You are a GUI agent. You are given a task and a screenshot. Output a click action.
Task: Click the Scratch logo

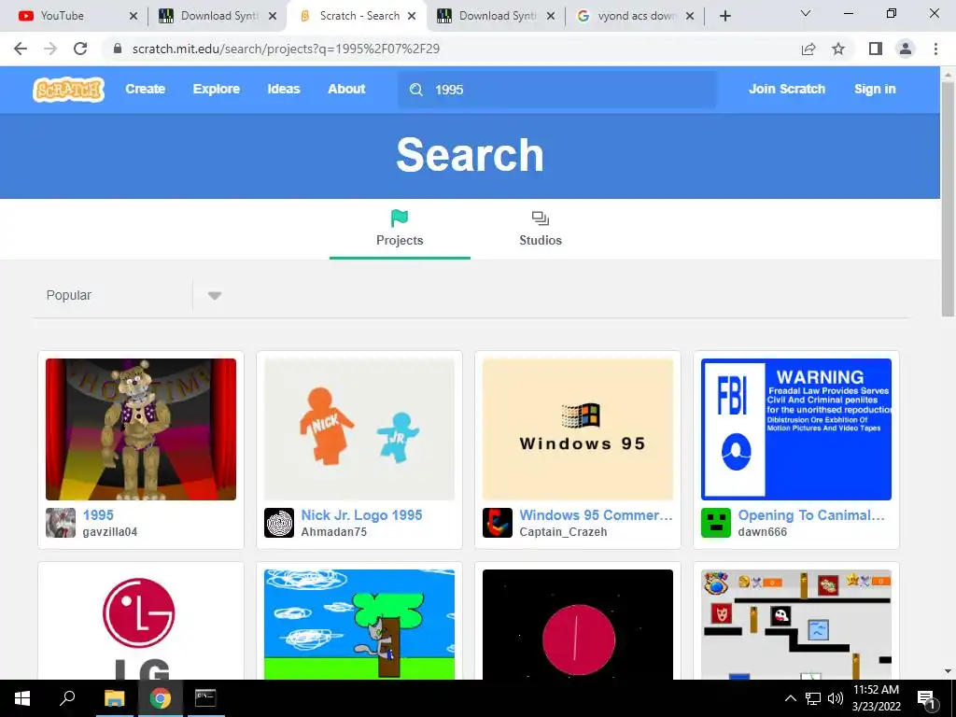click(68, 89)
